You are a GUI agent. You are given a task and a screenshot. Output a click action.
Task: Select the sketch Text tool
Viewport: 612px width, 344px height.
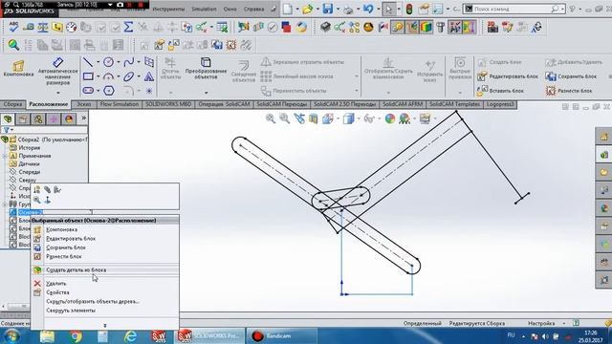point(149,76)
